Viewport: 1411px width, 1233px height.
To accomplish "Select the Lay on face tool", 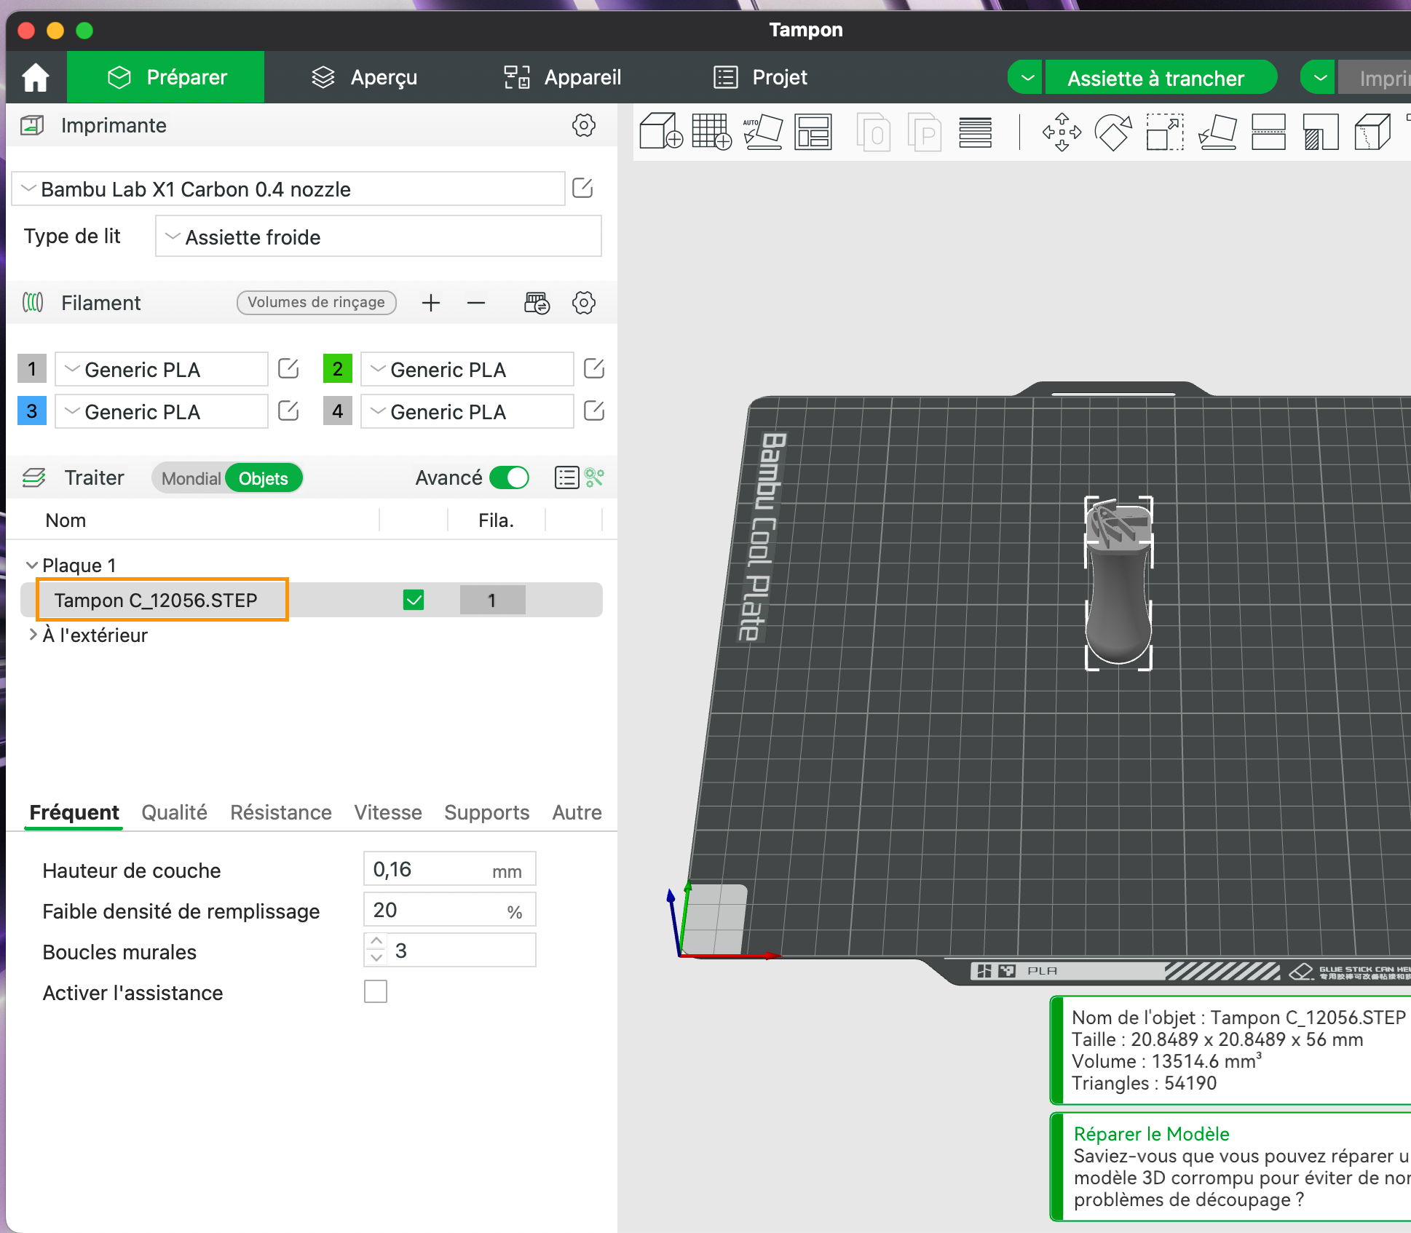I will 1217,132.
